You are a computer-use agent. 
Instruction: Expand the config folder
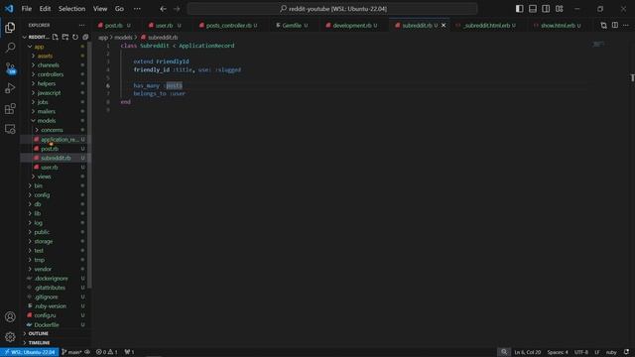42,195
